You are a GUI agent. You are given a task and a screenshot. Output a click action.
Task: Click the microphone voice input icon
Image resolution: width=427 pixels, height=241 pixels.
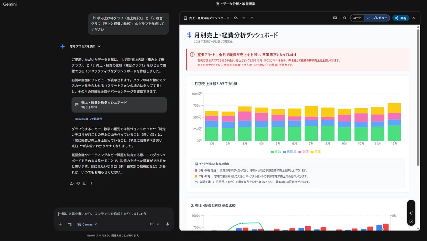click(167, 224)
